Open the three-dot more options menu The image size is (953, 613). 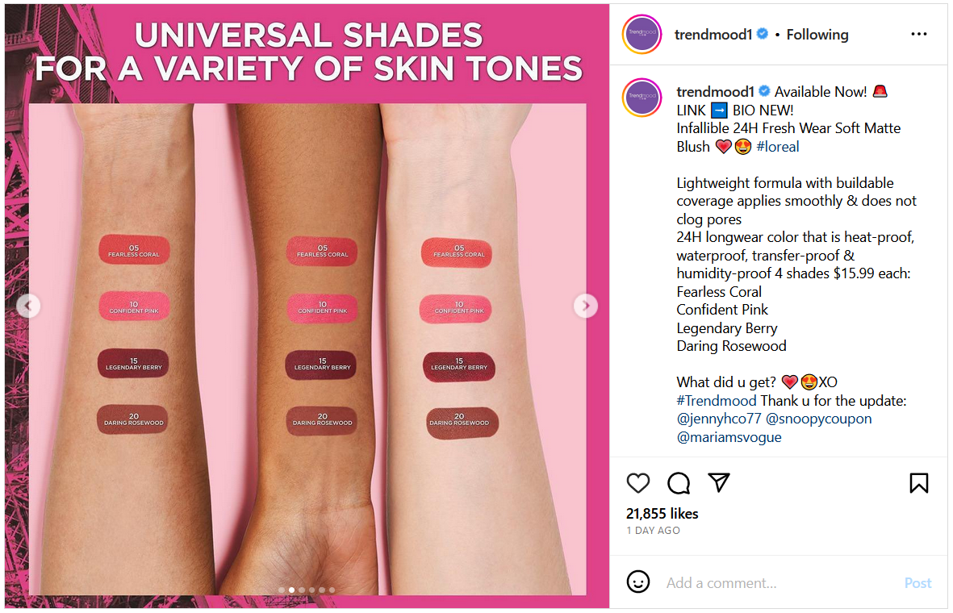918,34
